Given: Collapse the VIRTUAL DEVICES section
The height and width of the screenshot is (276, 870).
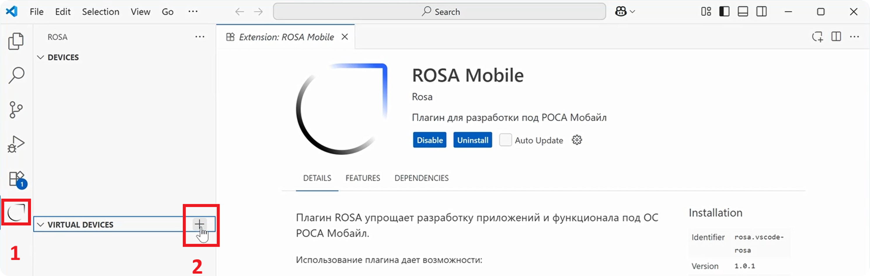Looking at the screenshot, I should pos(41,224).
